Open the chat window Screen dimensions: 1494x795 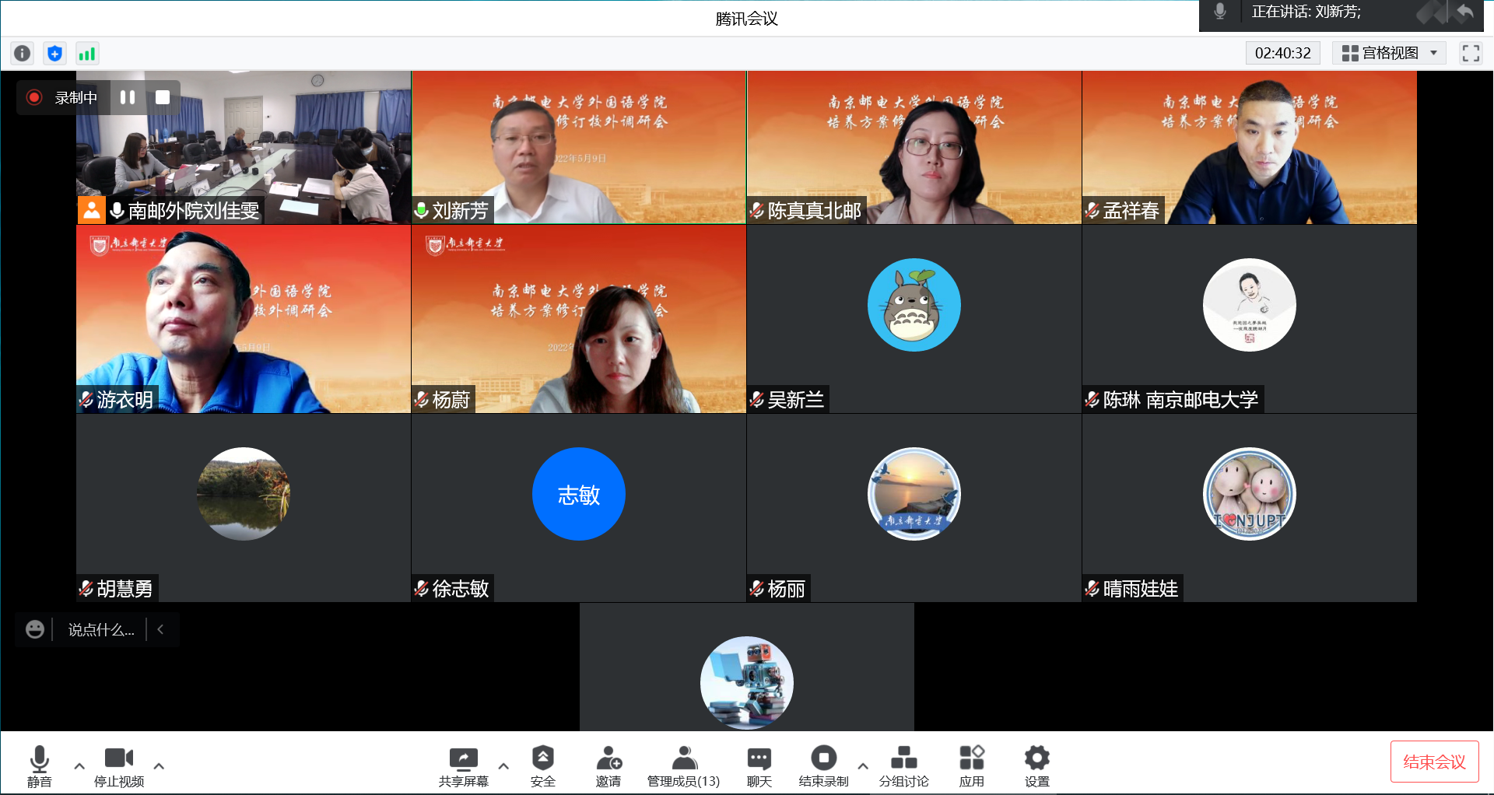tap(759, 765)
